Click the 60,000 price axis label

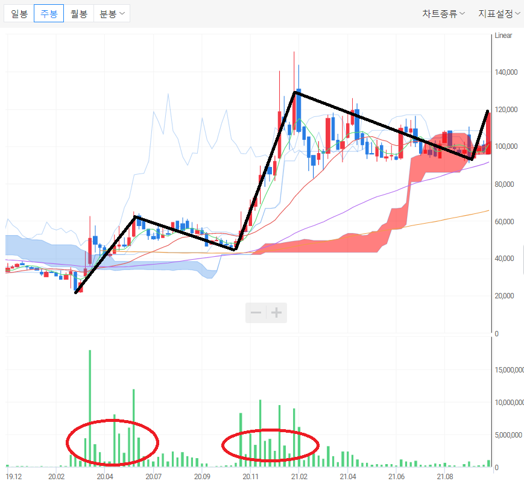(504, 221)
